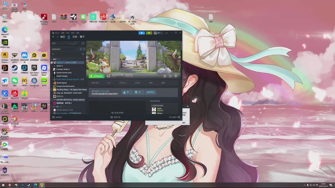335x188 pixels.
Task: Select the Steam desktop shortcut
Action: click(15, 69)
